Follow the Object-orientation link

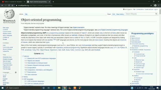[78, 27]
